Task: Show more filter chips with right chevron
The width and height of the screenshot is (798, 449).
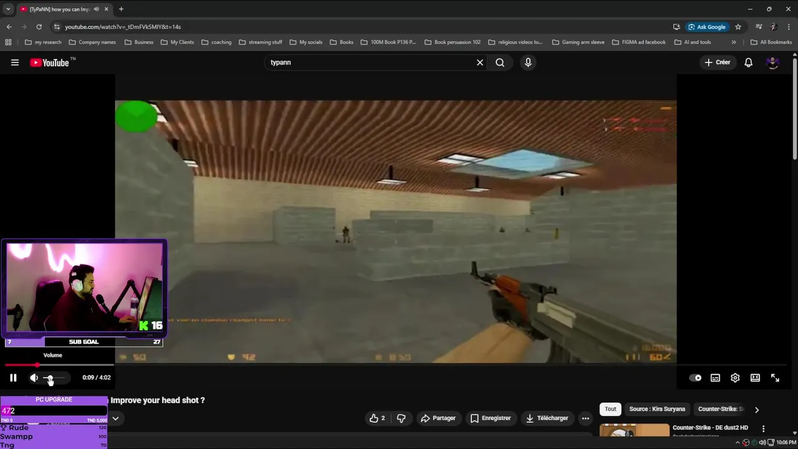Action: pos(757,410)
